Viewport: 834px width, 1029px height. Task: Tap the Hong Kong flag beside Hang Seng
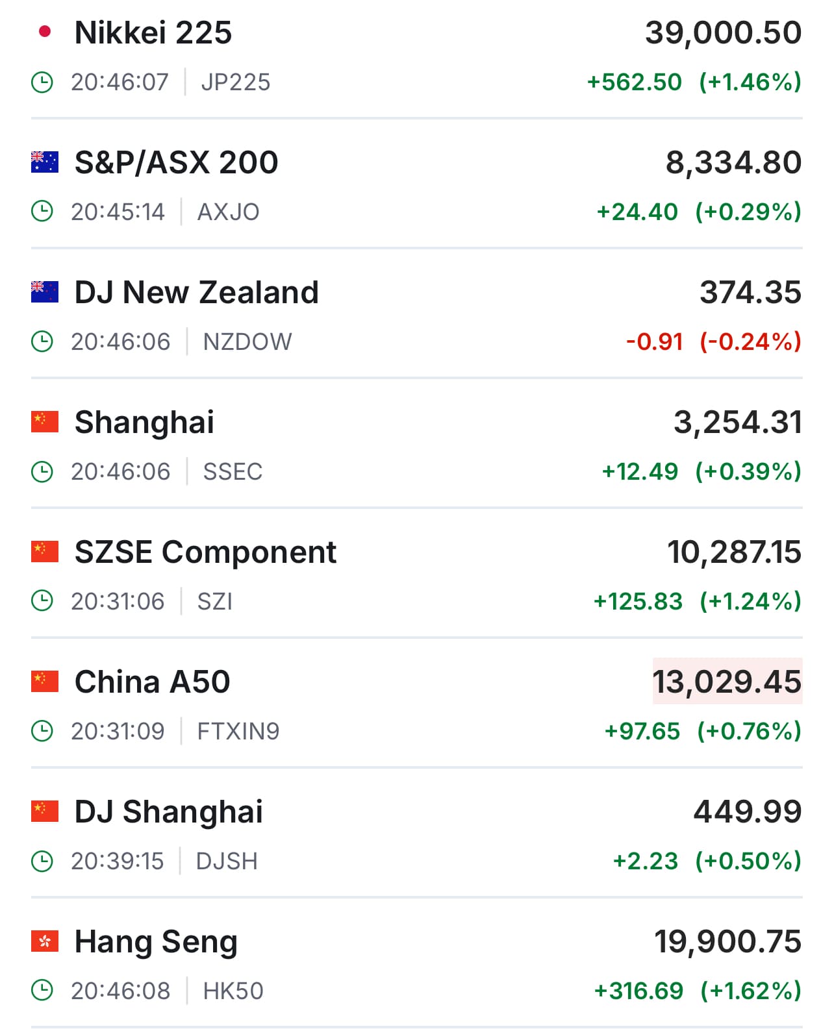point(45,941)
